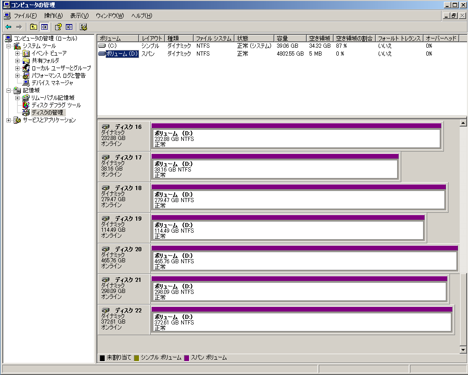Image resolution: width=468 pixels, height=375 pixels.
Task: Sort by the レイアウト column header
Action: pyautogui.click(x=152, y=38)
